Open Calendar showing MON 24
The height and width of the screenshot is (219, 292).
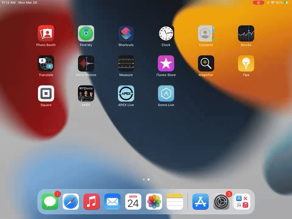(133, 201)
